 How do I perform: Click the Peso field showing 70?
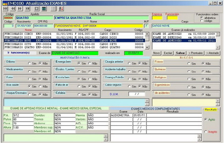23,123
